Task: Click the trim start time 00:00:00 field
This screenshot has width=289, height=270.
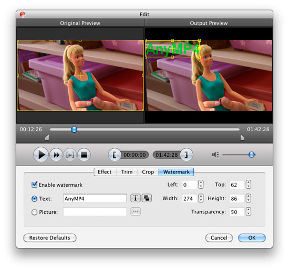Action: pyautogui.click(x=135, y=155)
